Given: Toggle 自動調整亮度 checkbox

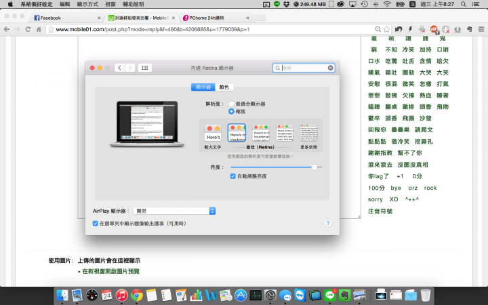Looking at the screenshot, I should (234, 176).
